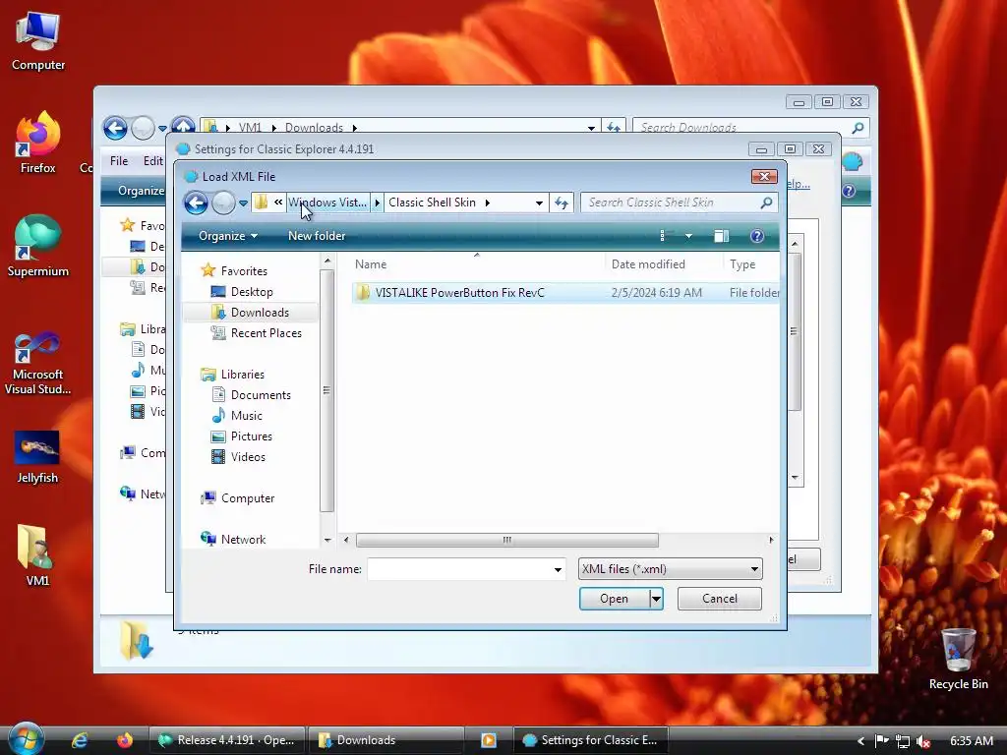The image size is (1007, 755).
Task: Click the Classic Shell icon in Explorer toolbar
Action: pos(853,161)
